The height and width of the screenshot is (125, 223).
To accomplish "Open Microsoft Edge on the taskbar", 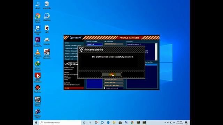I will point(108,123).
